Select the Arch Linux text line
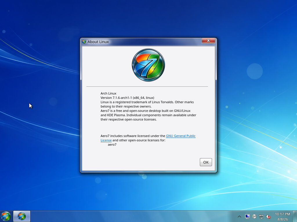Screen dimensions: 297x222 [x=108, y=93]
